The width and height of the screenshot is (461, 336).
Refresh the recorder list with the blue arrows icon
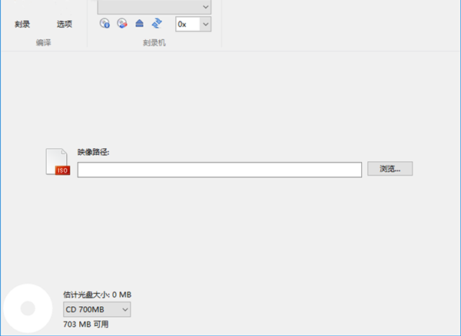click(x=156, y=25)
